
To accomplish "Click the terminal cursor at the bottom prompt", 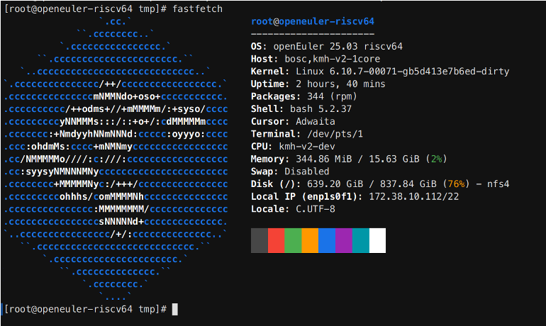I will point(175,309).
